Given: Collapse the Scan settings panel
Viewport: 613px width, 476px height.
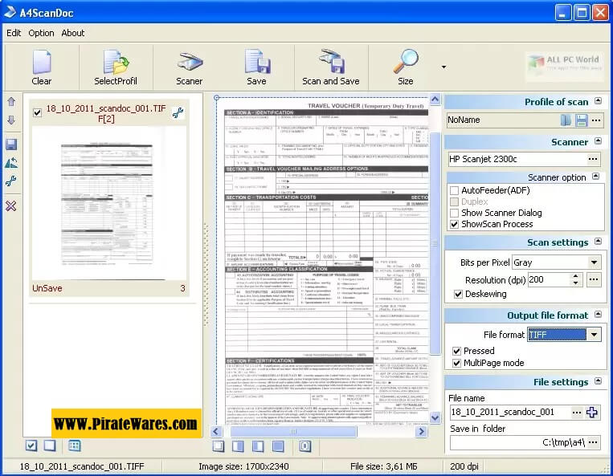Looking at the screenshot, I should (x=596, y=242).
